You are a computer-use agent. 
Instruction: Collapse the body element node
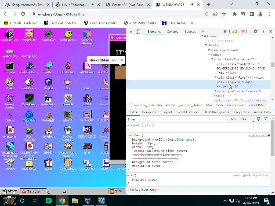(209, 54)
